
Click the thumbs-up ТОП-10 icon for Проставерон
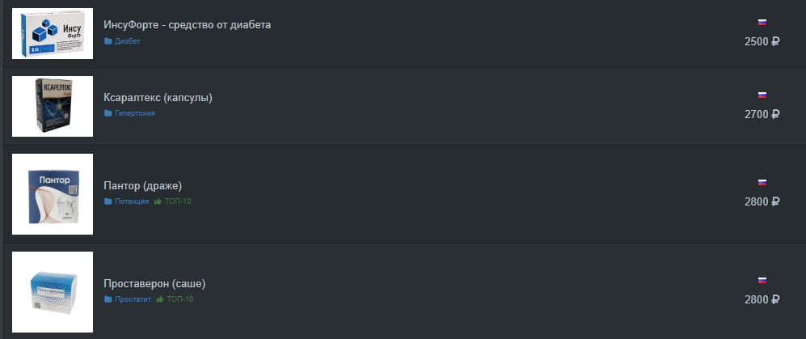tap(160, 299)
